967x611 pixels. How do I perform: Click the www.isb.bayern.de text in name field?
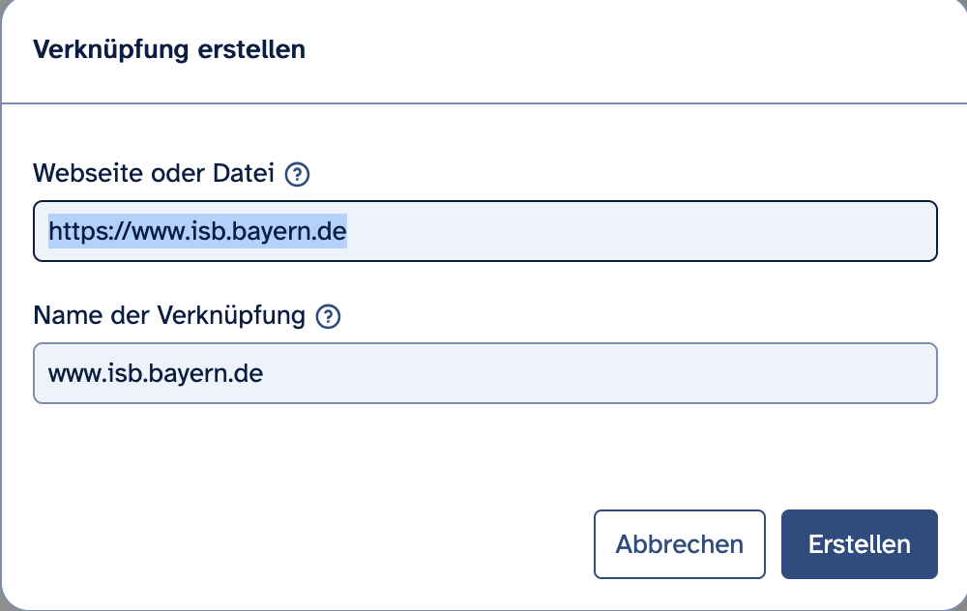[x=156, y=373]
